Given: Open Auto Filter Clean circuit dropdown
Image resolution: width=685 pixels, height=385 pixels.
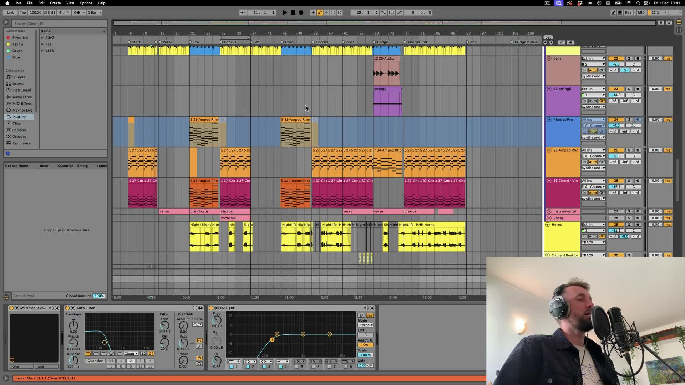Looking at the screenshot, I should pyautogui.click(x=131, y=354).
